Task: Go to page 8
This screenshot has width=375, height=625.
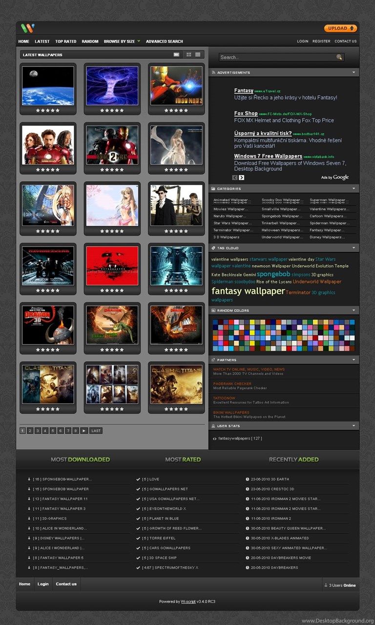Action: tap(76, 431)
